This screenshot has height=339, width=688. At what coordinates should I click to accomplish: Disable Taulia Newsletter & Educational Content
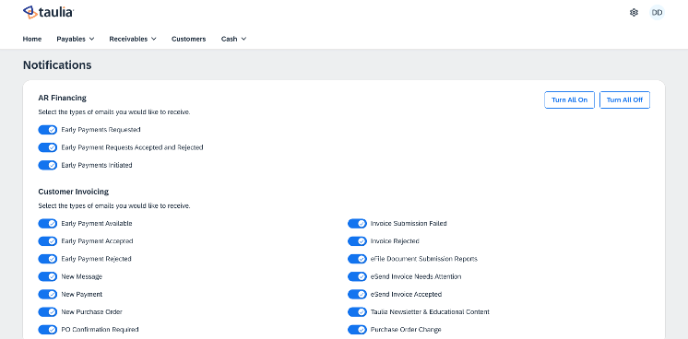[357, 311]
